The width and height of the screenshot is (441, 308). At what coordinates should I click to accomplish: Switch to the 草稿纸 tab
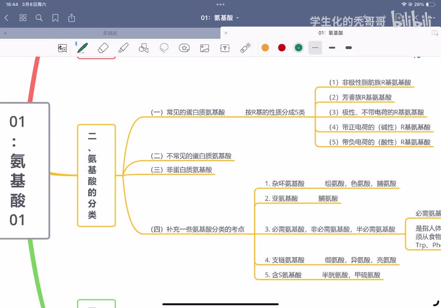point(110,33)
